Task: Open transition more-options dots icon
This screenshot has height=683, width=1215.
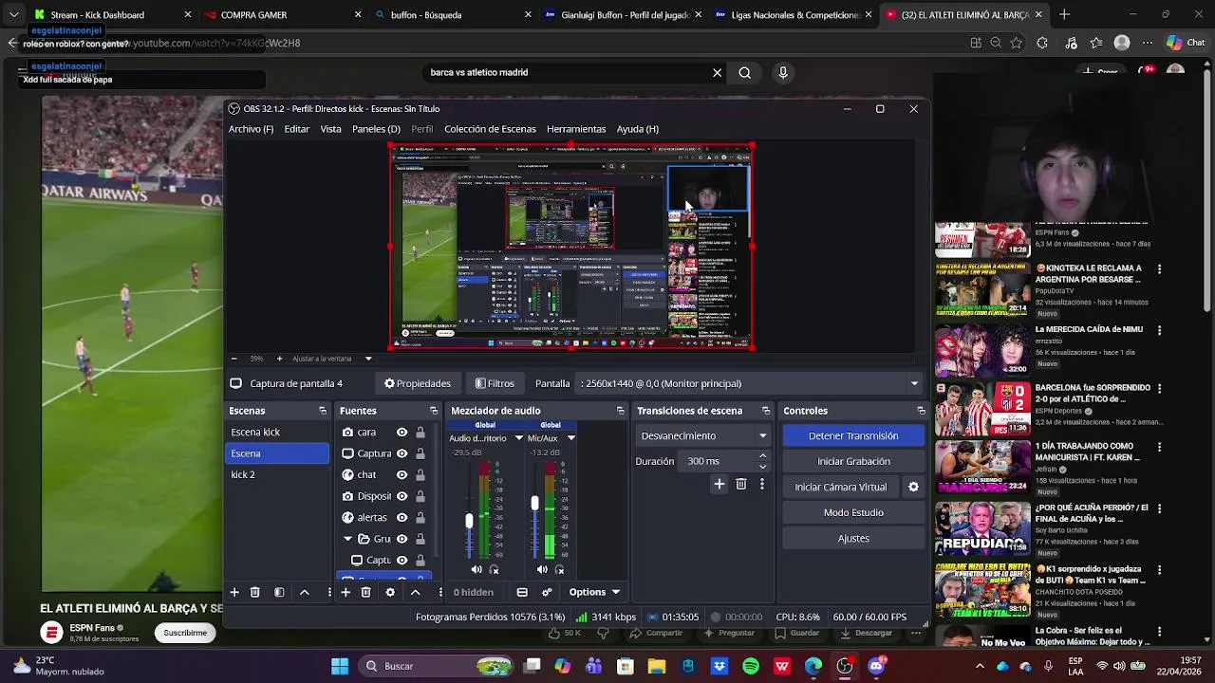Action: coord(761,484)
